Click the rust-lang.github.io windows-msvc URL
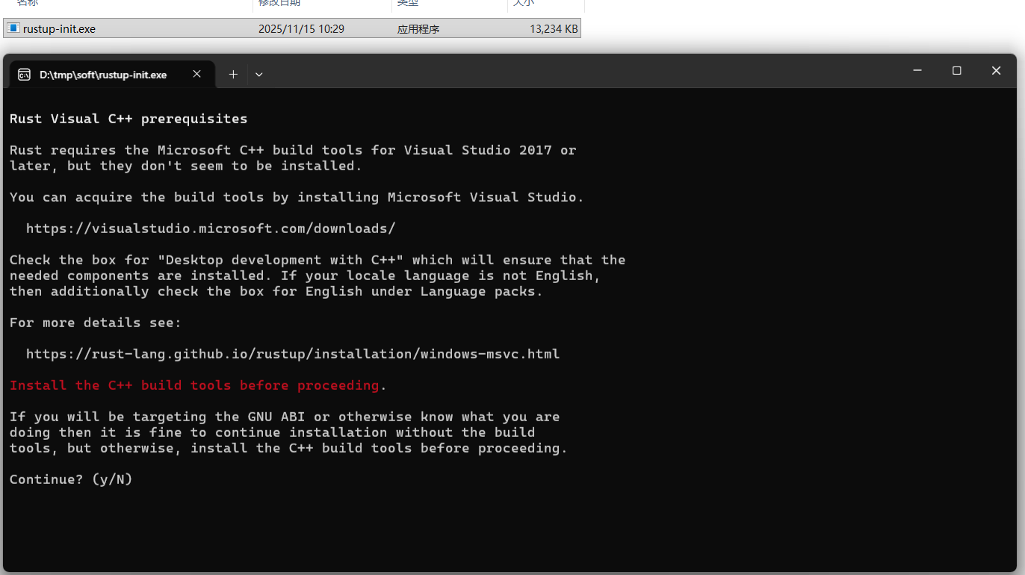 (293, 354)
